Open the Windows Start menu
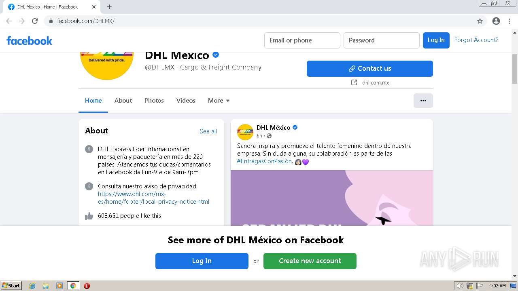Image resolution: width=518 pixels, height=291 pixels. click(x=11, y=286)
